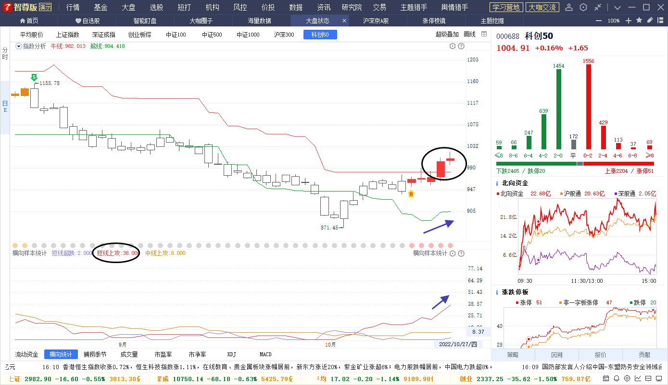
Task: Open the help question icon of 指数分析 chart
Action: coord(461,46)
